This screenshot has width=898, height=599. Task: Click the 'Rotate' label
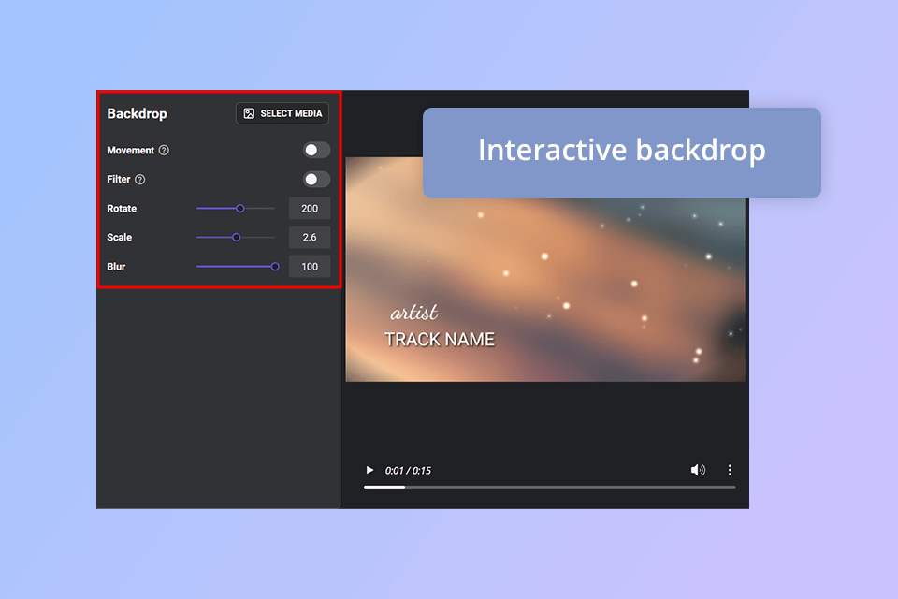tap(122, 209)
